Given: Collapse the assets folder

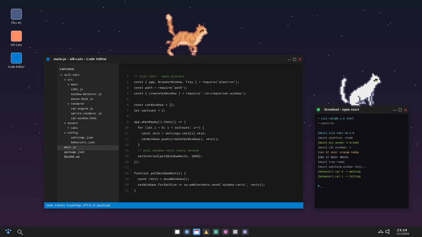Looking at the screenshot, I should (x=88, y=123).
